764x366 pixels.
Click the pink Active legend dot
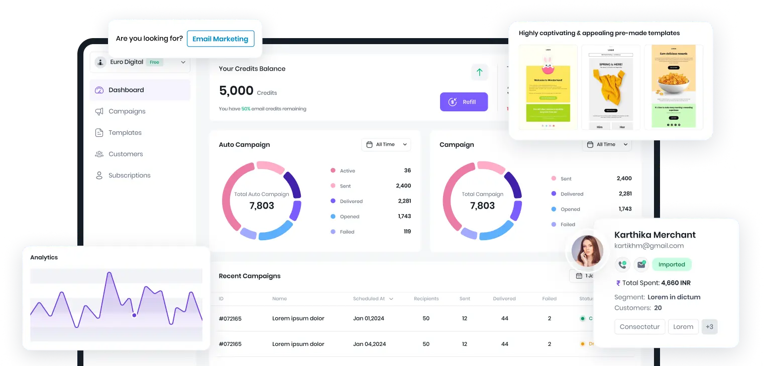(333, 170)
